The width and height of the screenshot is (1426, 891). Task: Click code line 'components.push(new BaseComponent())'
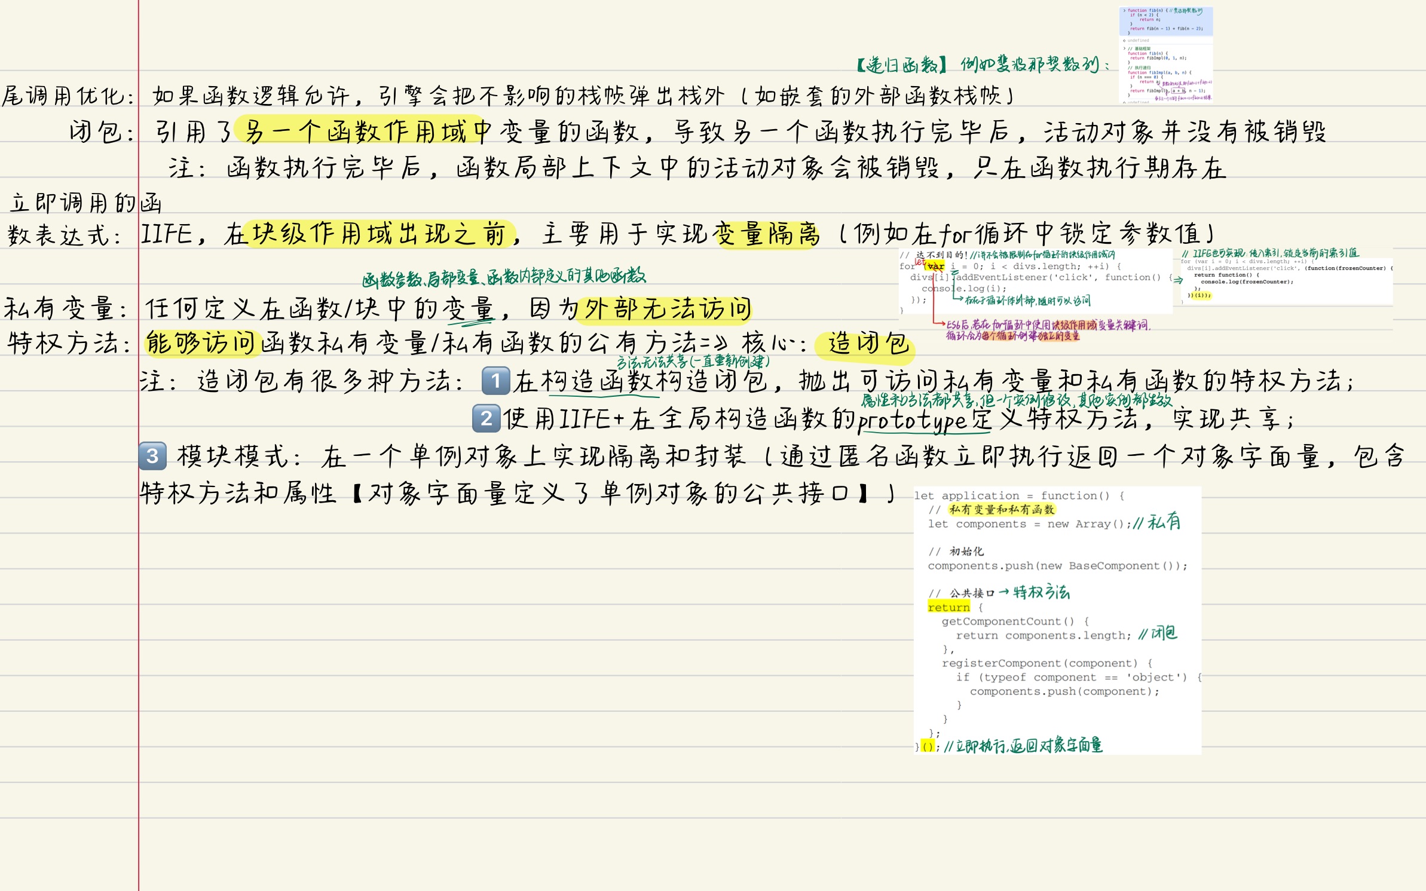point(1057,566)
